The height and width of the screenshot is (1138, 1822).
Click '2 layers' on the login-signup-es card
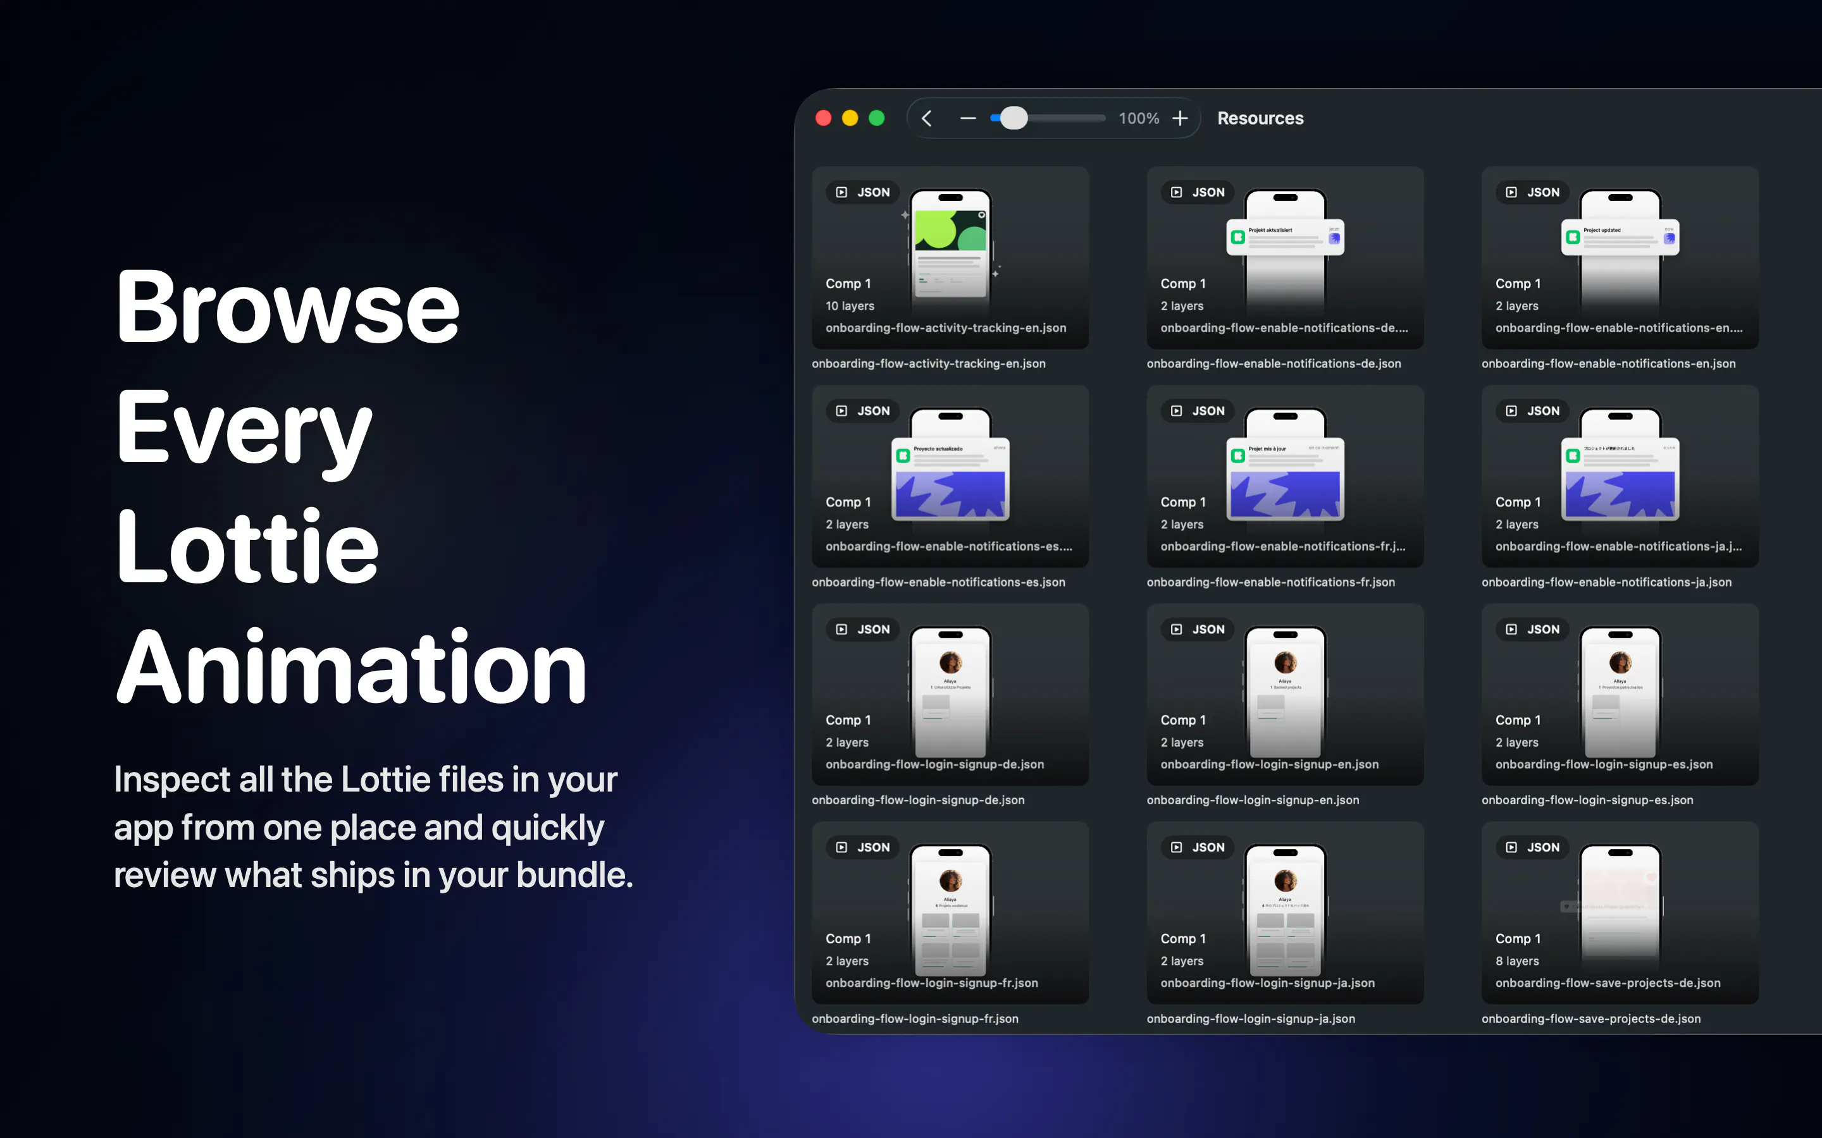coord(1517,742)
